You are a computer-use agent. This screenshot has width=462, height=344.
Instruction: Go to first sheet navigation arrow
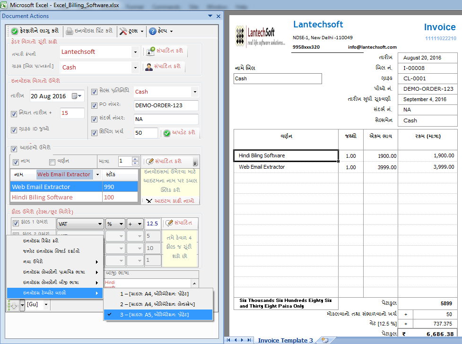point(228,340)
